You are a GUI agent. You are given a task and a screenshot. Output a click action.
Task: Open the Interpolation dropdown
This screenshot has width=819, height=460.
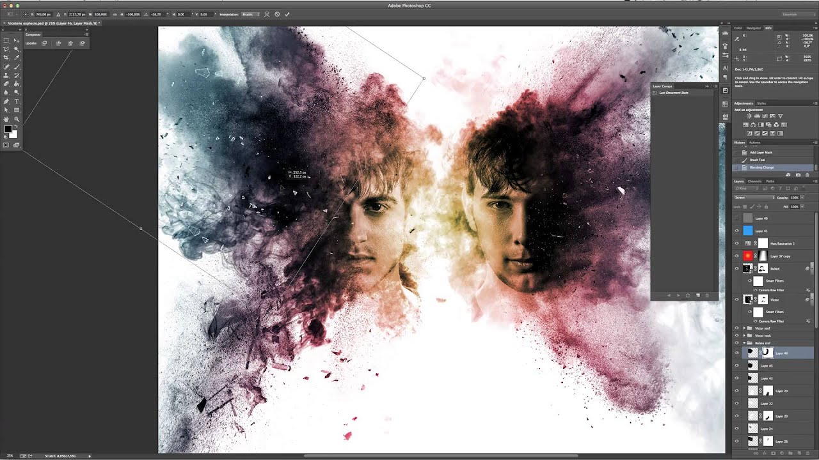tap(250, 14)
